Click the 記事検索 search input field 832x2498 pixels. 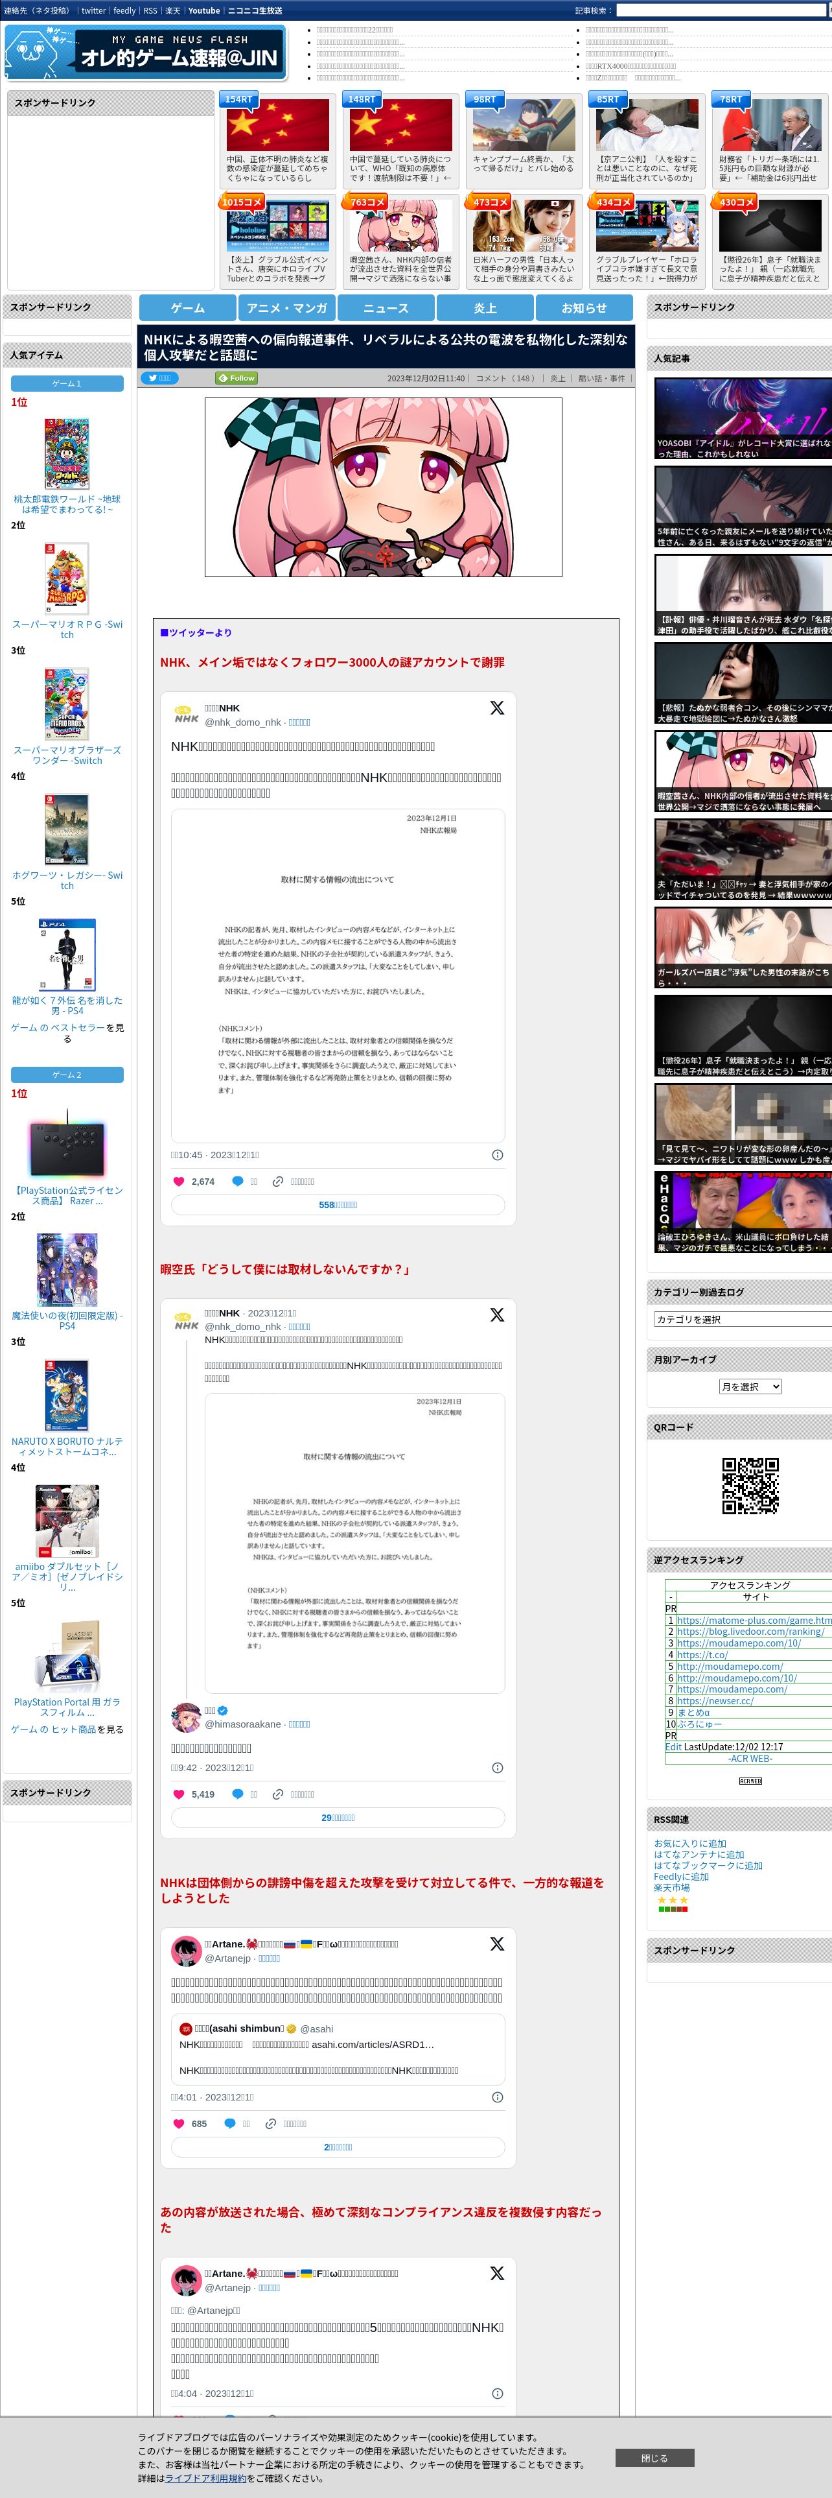[722, 10]
